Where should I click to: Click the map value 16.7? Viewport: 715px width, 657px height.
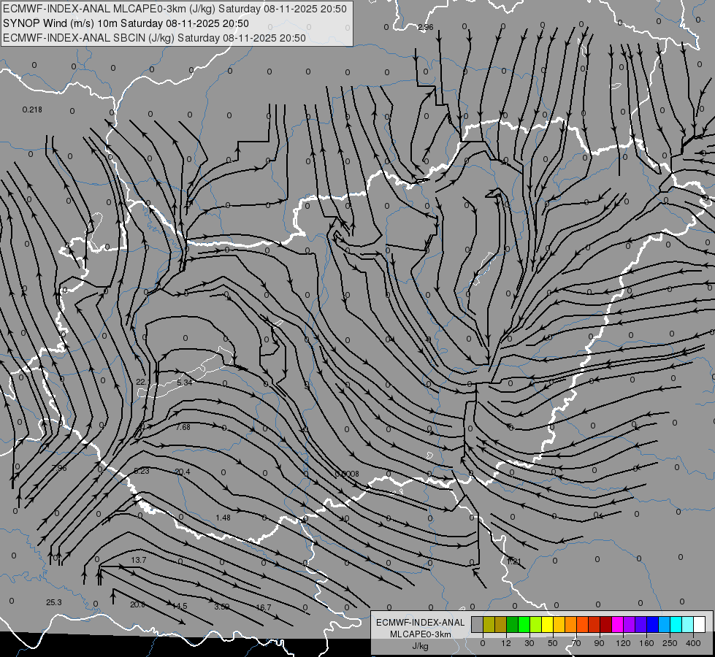pyautogui.click(x=264, y=607)
